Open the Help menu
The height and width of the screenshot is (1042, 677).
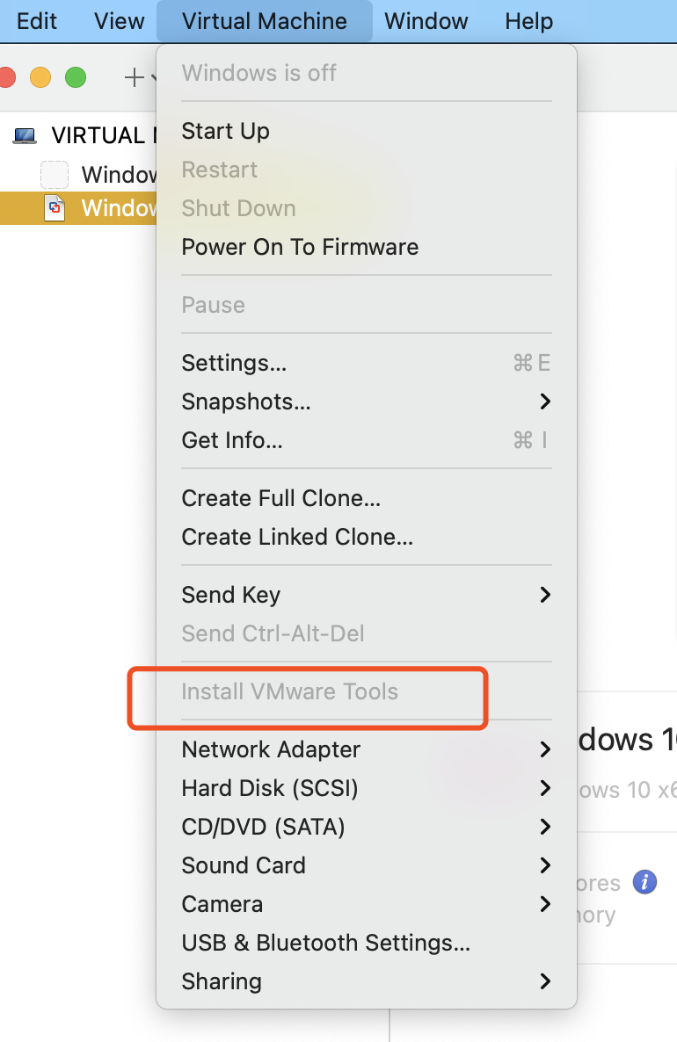coord(528,21)
